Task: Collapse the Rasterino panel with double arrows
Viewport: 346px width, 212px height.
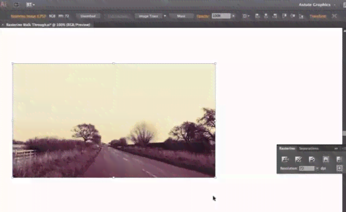Action: coord(336,149)
